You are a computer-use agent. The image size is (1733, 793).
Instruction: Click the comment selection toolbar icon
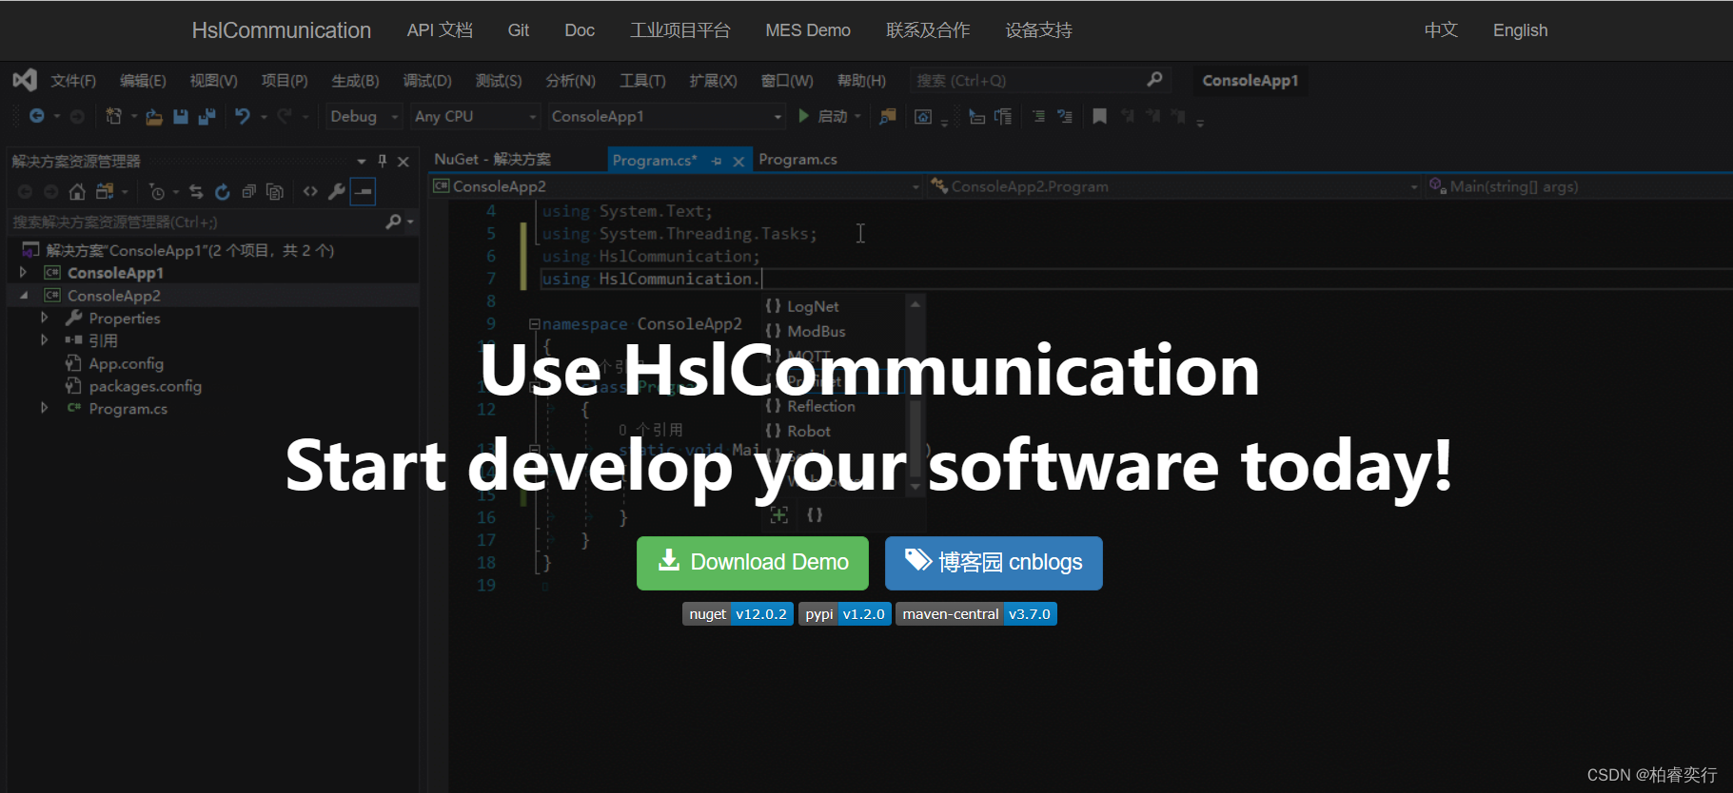pyautogui.click(x=1038, y=116)
